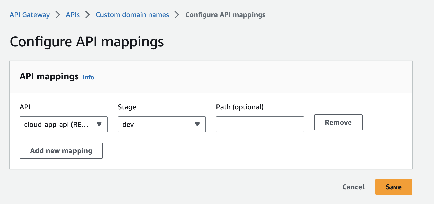Click the Stage field label
This screenshot has height=204, width=434.
point(127,107)
